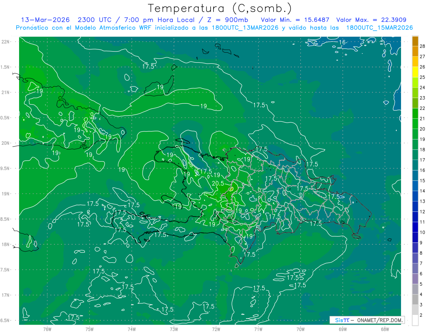Click the 72W longitude axis label
432x334 pixels.
tap(216, 329)
